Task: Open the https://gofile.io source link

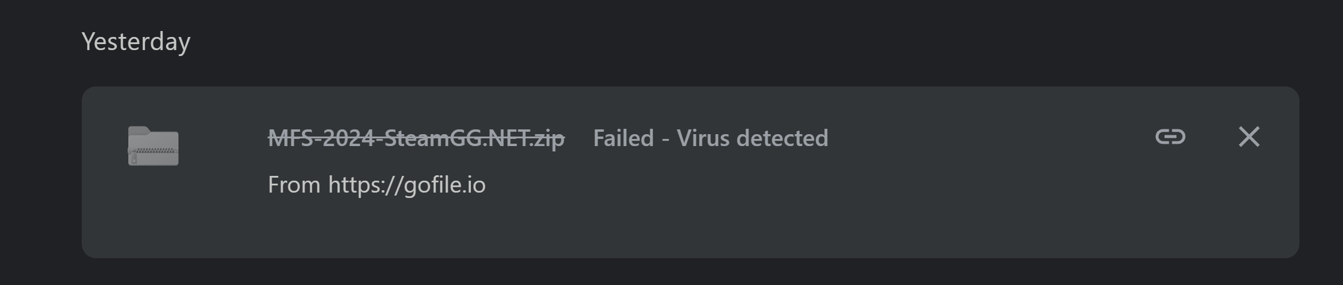Action: pyautogui.click(x=406, y=185)
